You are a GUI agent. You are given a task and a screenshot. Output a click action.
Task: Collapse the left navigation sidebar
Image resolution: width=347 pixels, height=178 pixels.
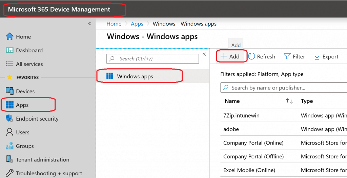(89, 24)
